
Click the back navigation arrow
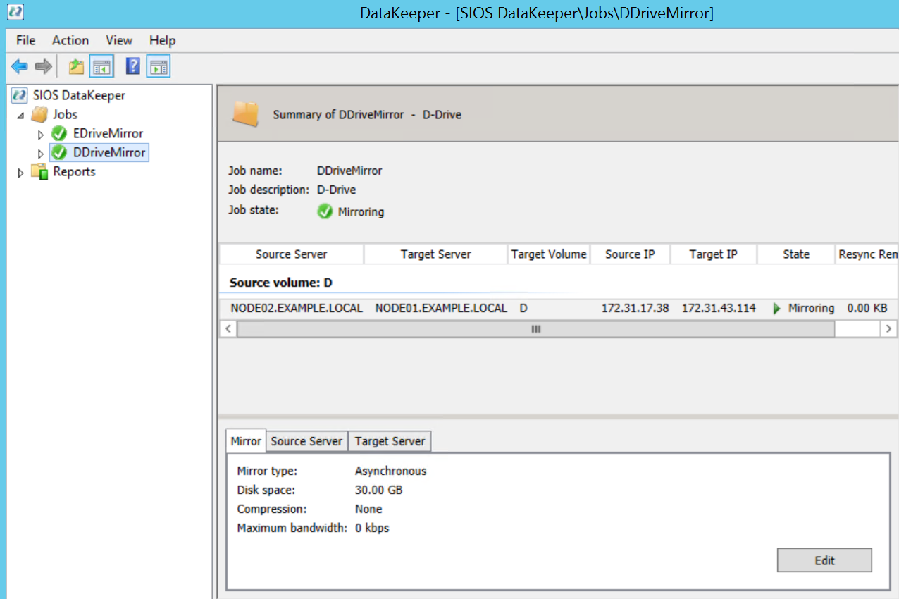(19, 66)
